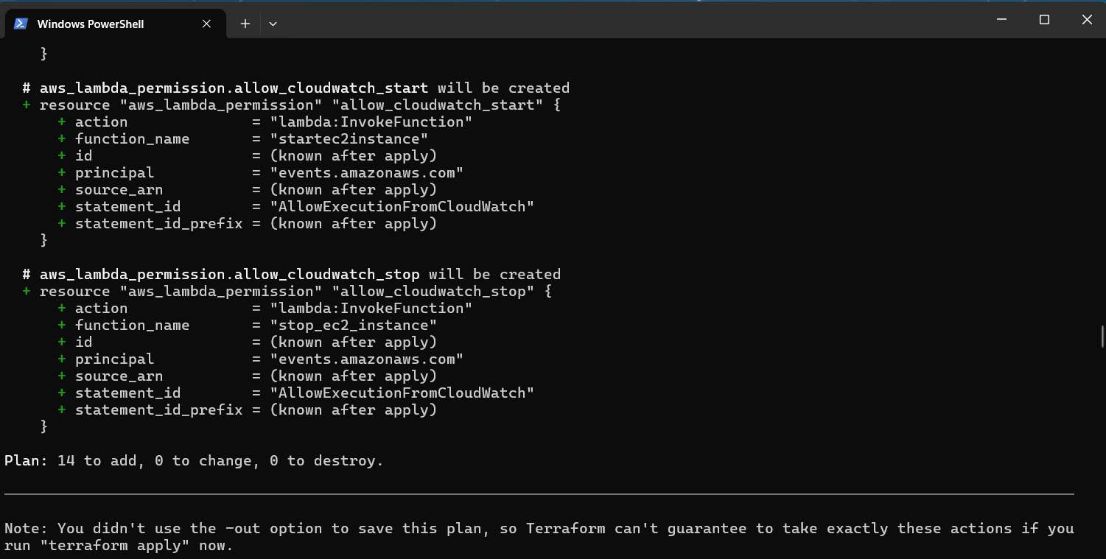Click the horizontal separator line below Plan
1106x559 pixels.
click(539, 494)
